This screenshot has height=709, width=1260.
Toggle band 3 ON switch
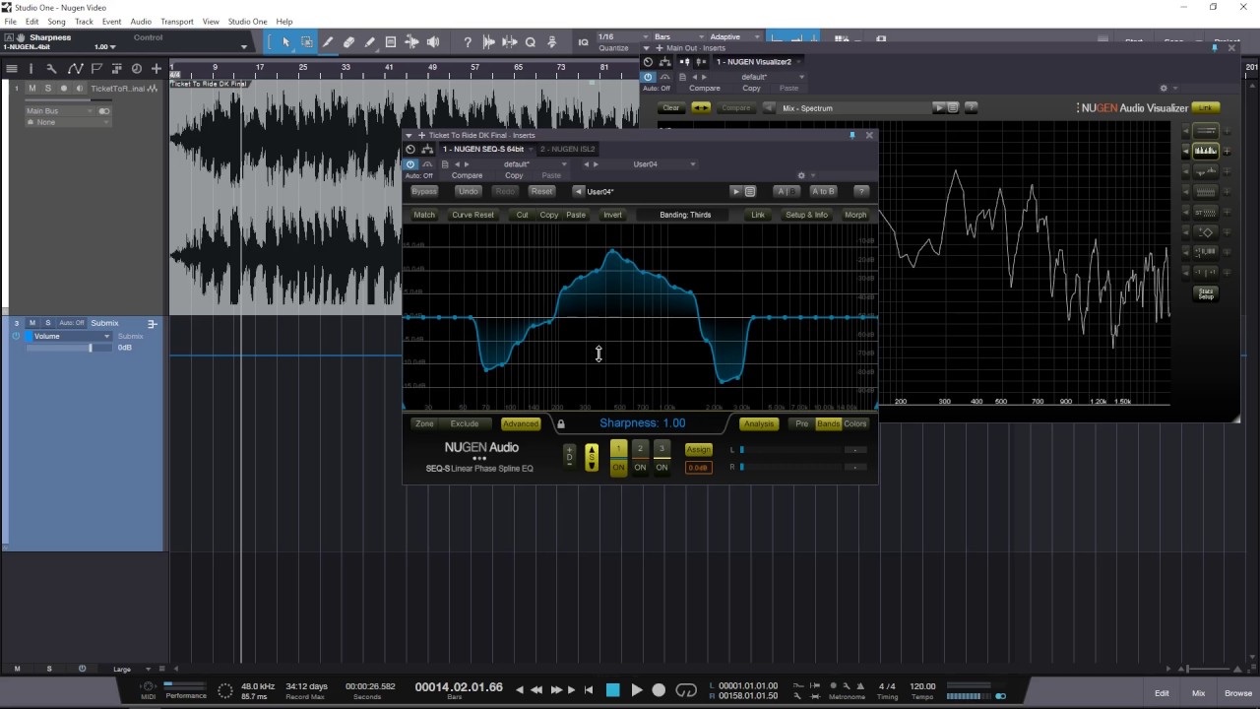[661, 468]
